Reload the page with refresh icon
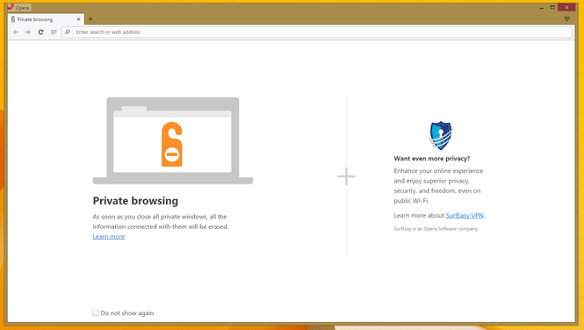The width and height of the screenshot is (584, 330). 41,32
